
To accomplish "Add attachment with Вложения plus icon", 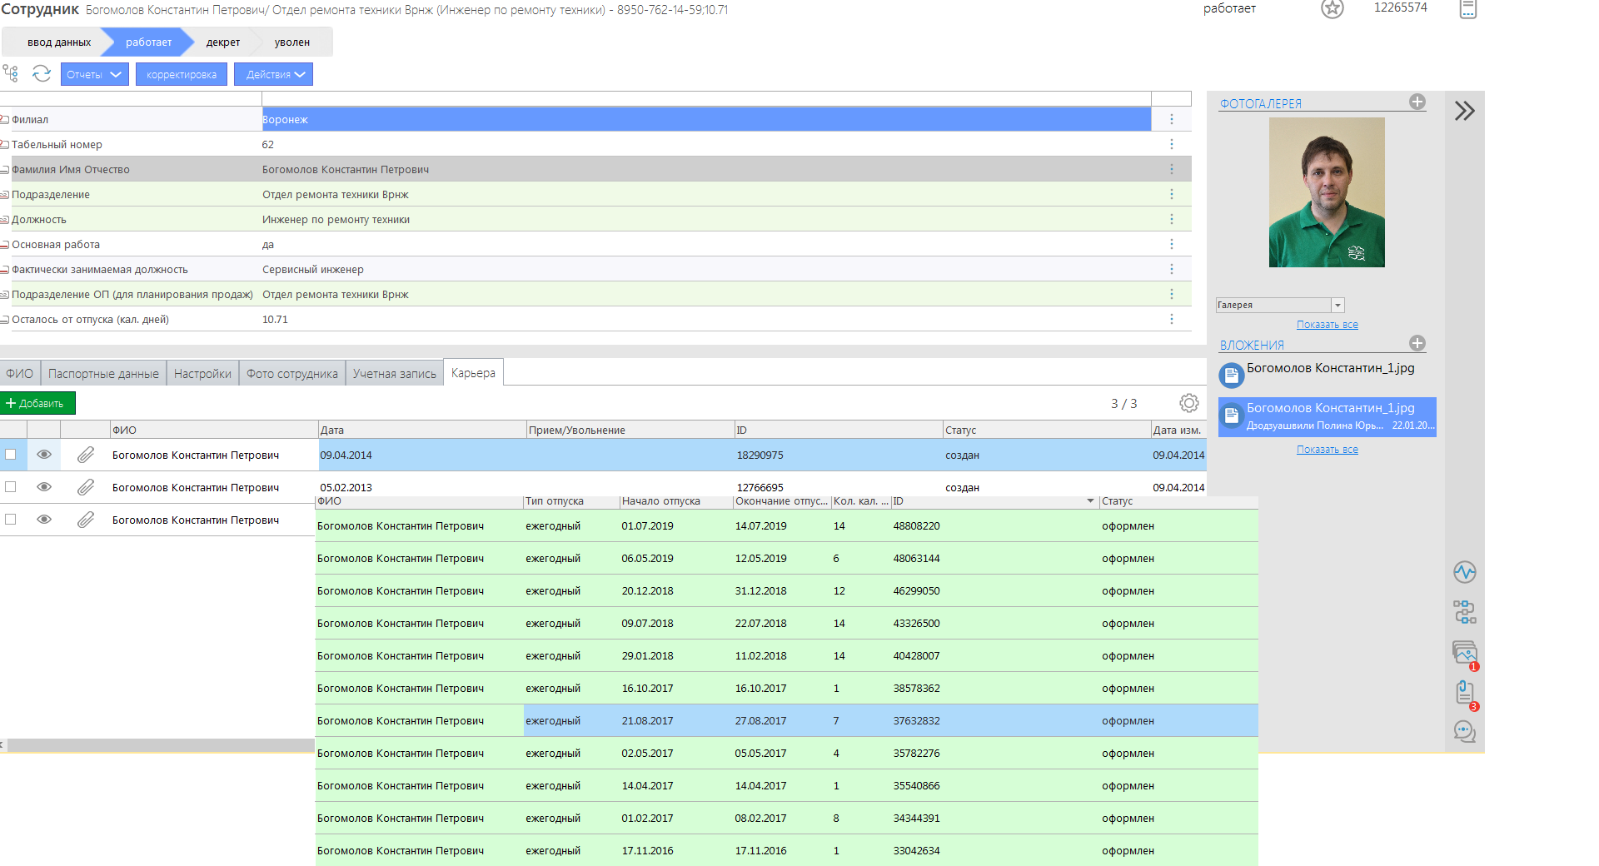I will click(x=1417, y=343).
